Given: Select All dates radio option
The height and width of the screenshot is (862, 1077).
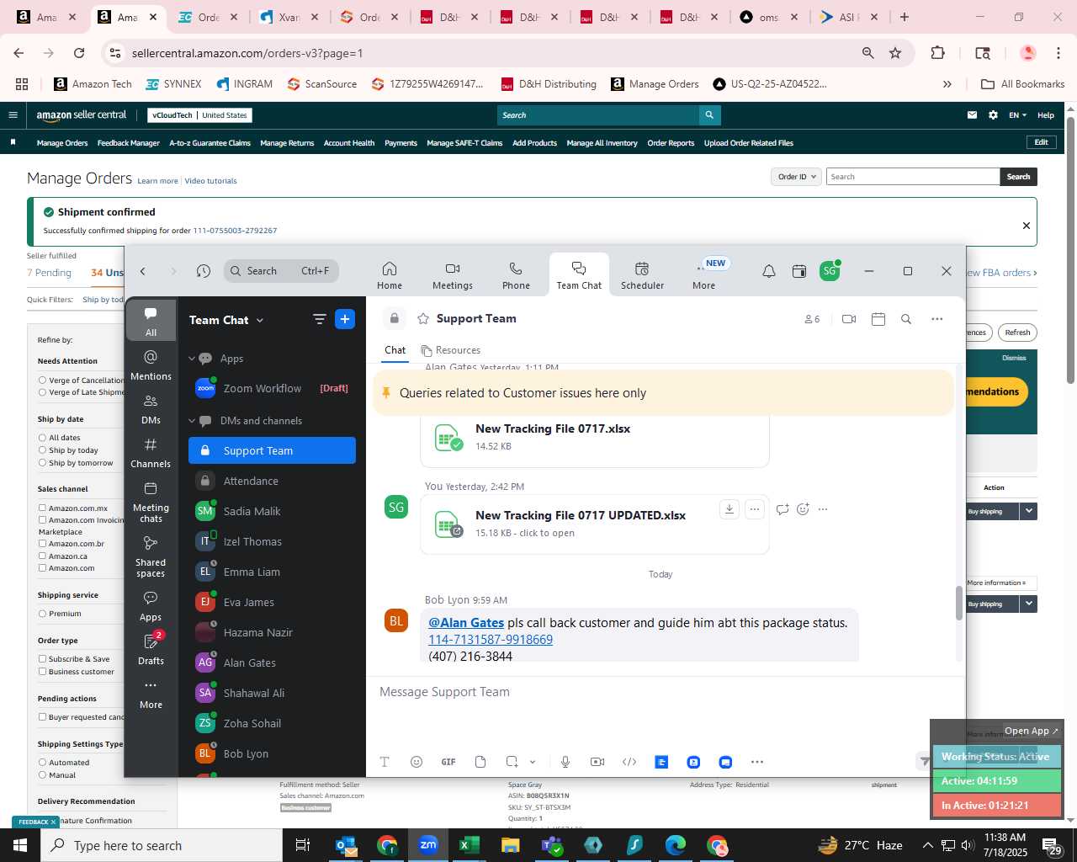Looking at the screenshot, I should (x=42, y=438).
